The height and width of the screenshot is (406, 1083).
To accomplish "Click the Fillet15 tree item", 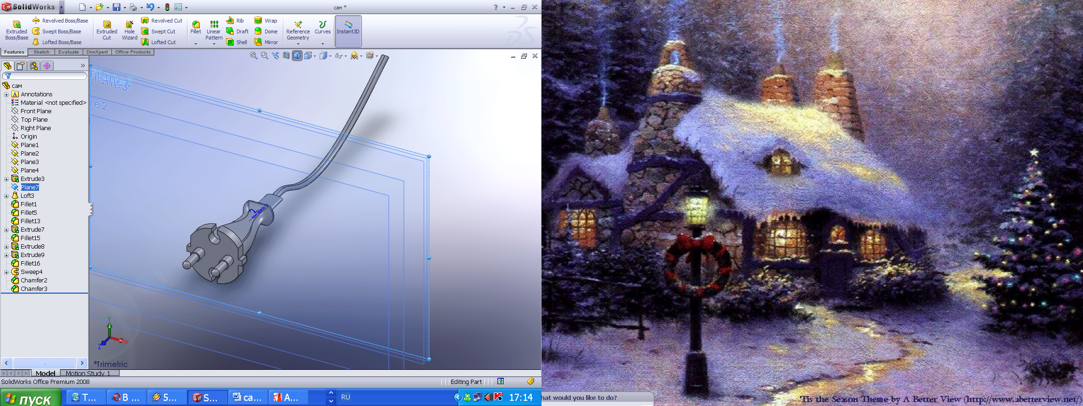I will [x=30, y=238].
